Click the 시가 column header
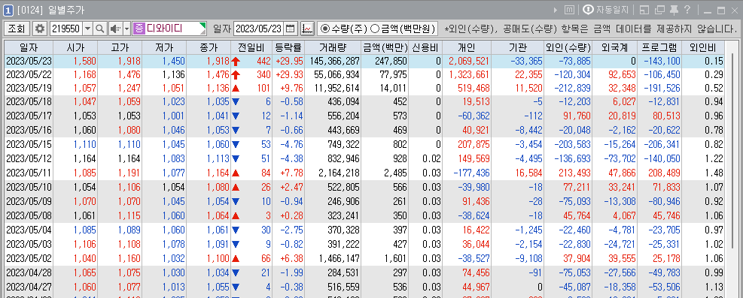 (x=75, y=48)
